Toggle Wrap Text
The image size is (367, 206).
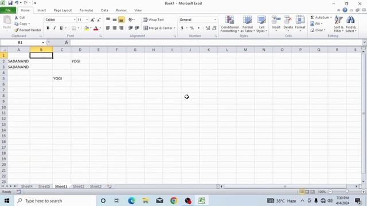click(154, 20)
